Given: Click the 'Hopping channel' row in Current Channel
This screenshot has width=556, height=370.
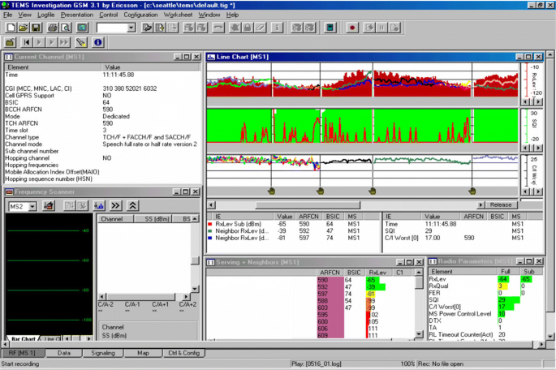Looking at the screenshot, I should 102,158.
